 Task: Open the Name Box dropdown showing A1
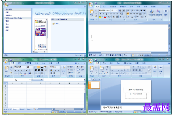(30, 80)
